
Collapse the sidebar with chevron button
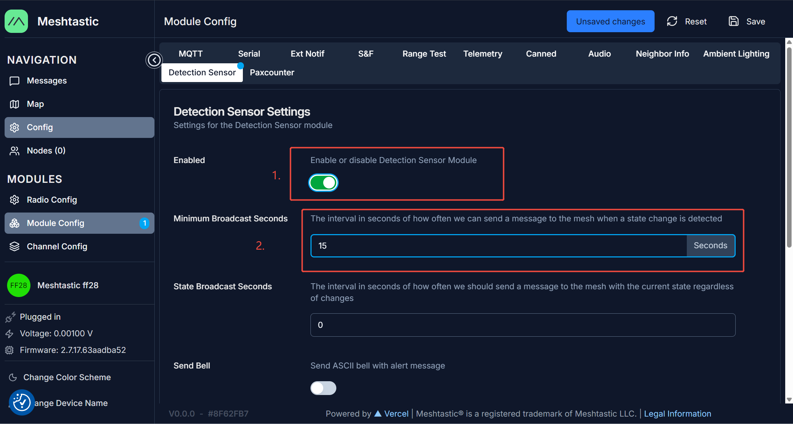tap(154, 60)
